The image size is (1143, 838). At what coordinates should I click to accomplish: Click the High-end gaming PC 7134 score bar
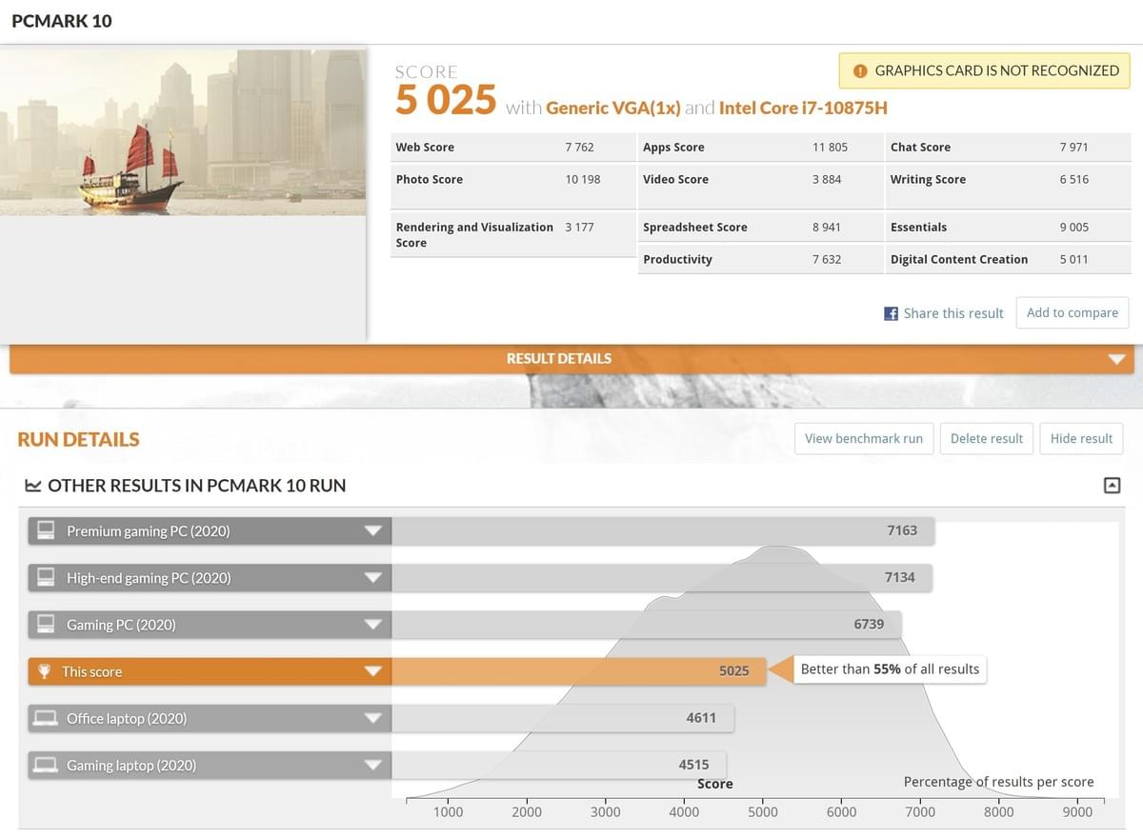[661, 577]
